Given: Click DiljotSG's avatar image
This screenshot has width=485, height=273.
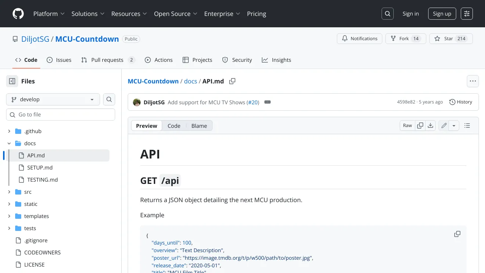Looking at the screenshot, I should (x=137, y=102).
